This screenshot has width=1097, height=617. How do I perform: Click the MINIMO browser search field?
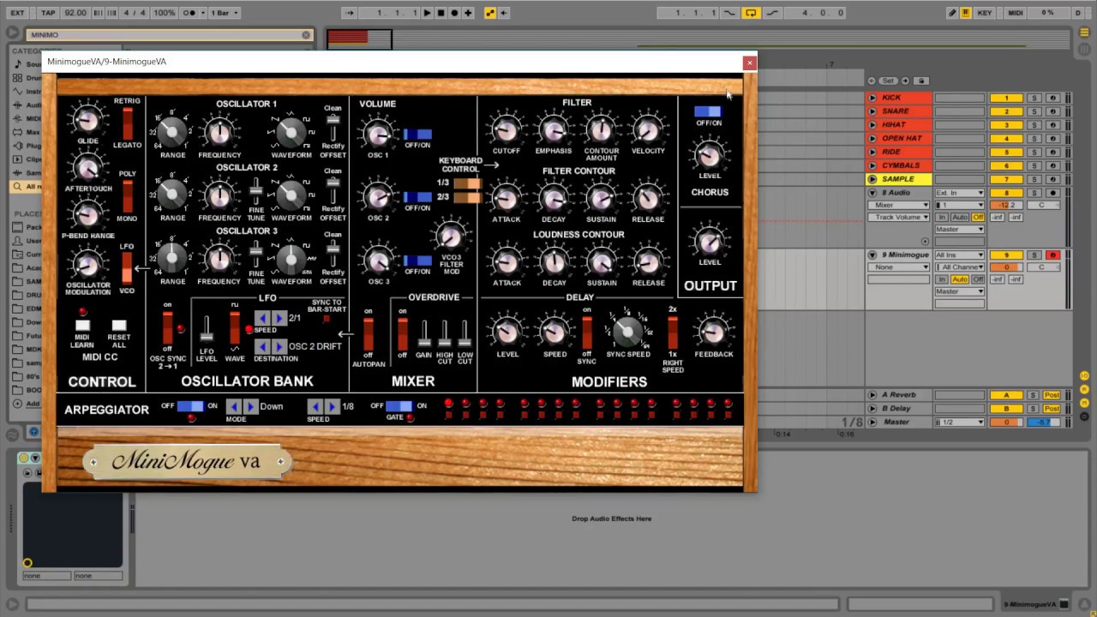click(x=170, y=35)
